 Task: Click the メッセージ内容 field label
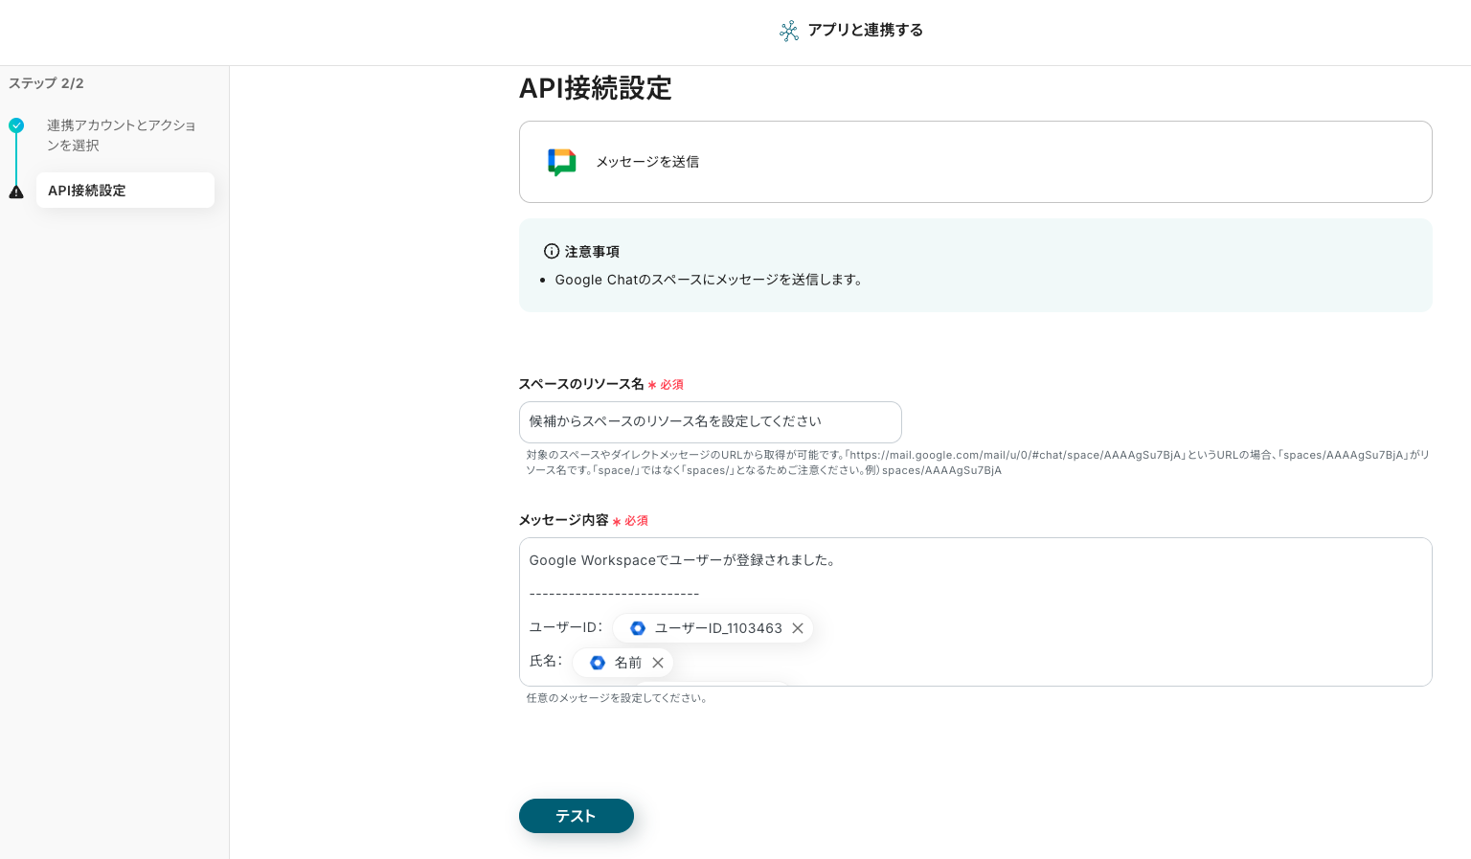pos(563,520)
